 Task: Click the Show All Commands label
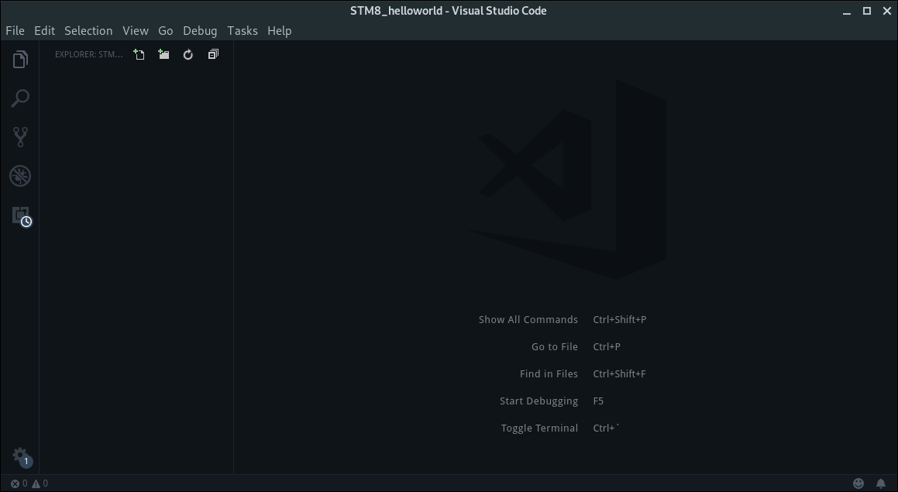(x=528, y=319)
